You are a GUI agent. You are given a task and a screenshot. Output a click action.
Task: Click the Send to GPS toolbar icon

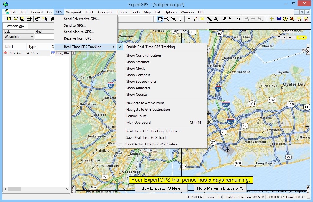click(x=37, y=19)
